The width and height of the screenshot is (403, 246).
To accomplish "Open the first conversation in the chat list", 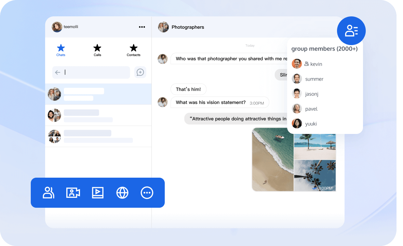I will 98,94.
